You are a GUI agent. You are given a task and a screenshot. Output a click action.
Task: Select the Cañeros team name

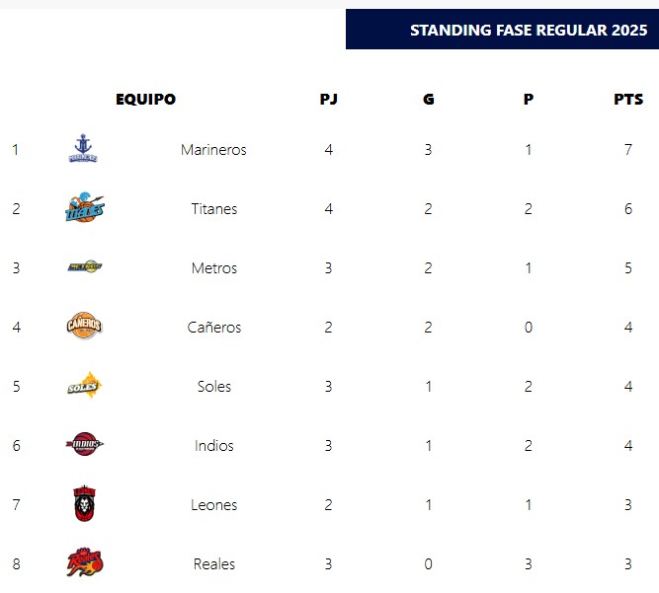[213, 328]
